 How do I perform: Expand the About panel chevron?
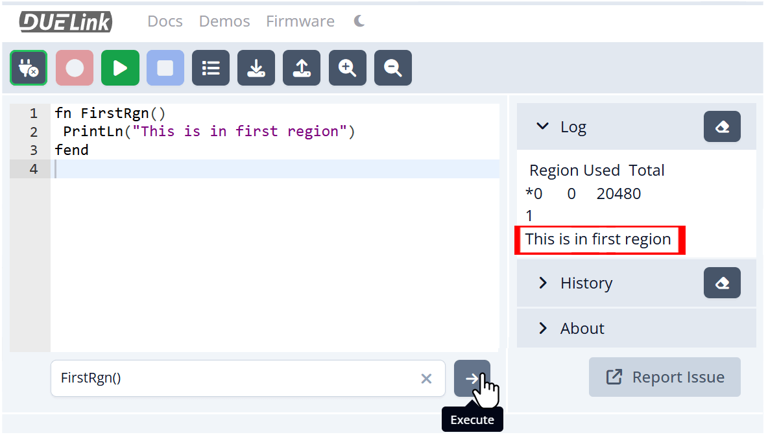point(542,328)
